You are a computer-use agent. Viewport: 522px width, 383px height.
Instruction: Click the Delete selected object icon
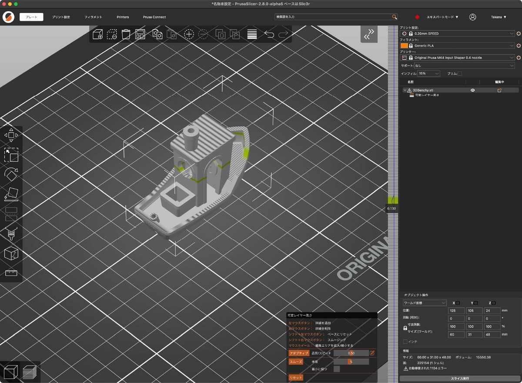[112, 34]
